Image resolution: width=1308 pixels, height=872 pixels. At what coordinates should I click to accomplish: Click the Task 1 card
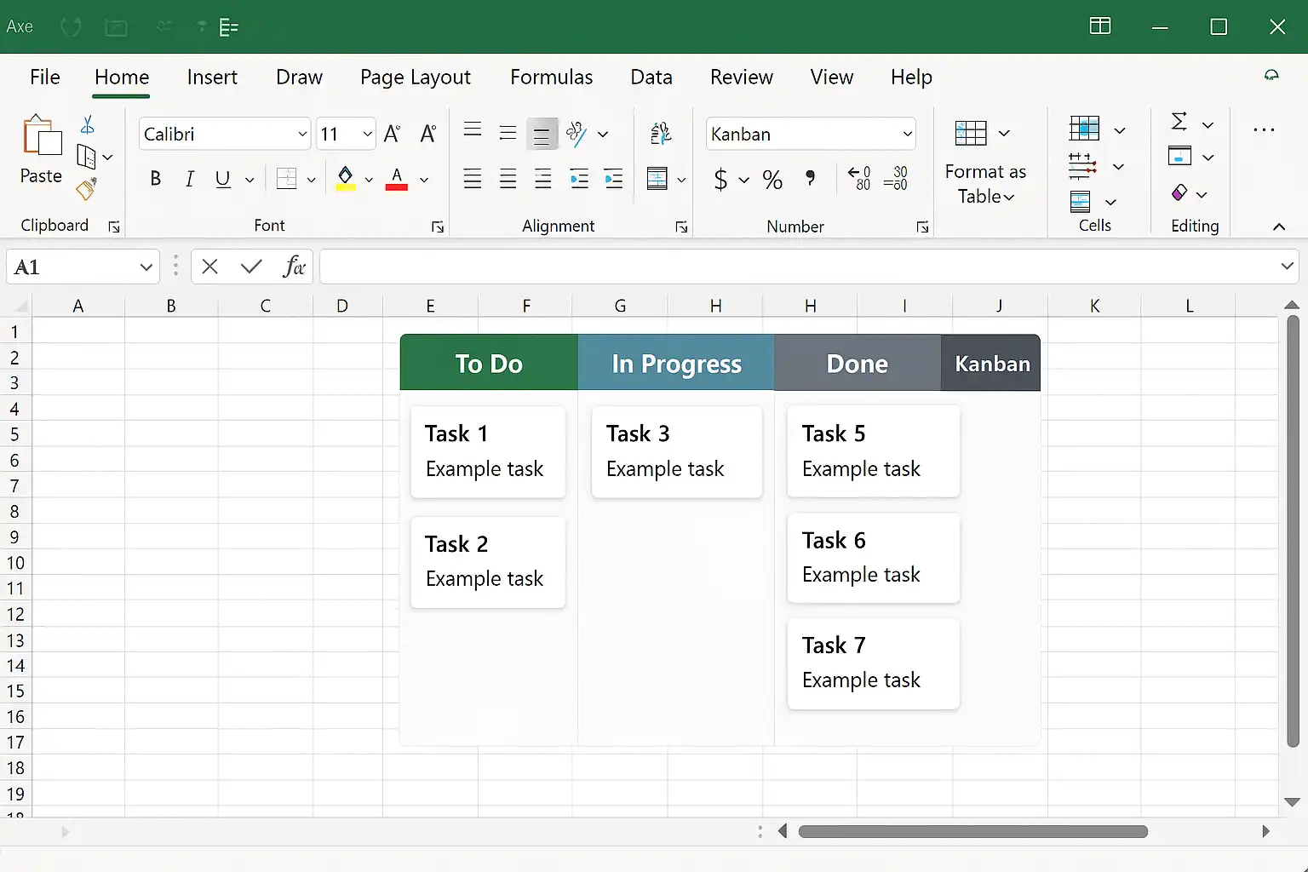488,451
